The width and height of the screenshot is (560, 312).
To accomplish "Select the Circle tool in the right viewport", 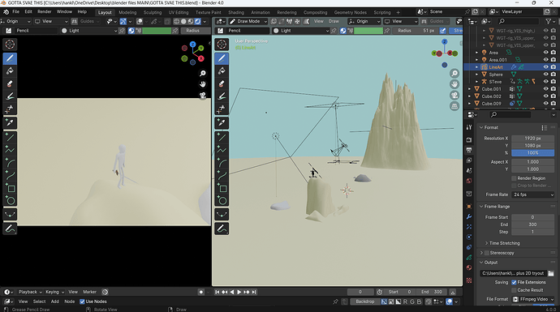I will 222,200.
